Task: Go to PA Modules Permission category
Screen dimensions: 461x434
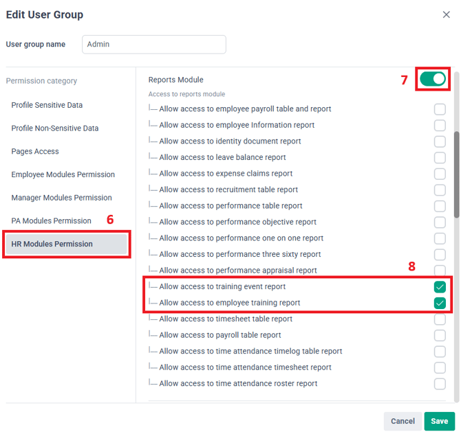Action: click(52, 220)
